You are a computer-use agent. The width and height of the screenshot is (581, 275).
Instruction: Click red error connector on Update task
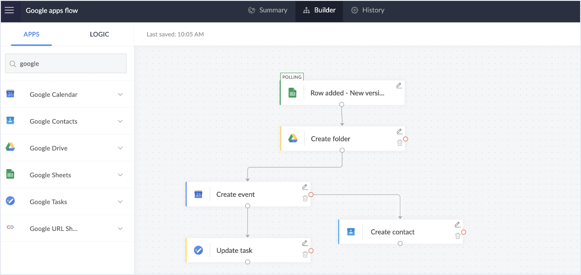[311, 251]
